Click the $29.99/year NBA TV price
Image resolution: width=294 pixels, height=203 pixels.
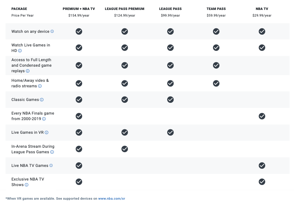click(x=262, y=15)
